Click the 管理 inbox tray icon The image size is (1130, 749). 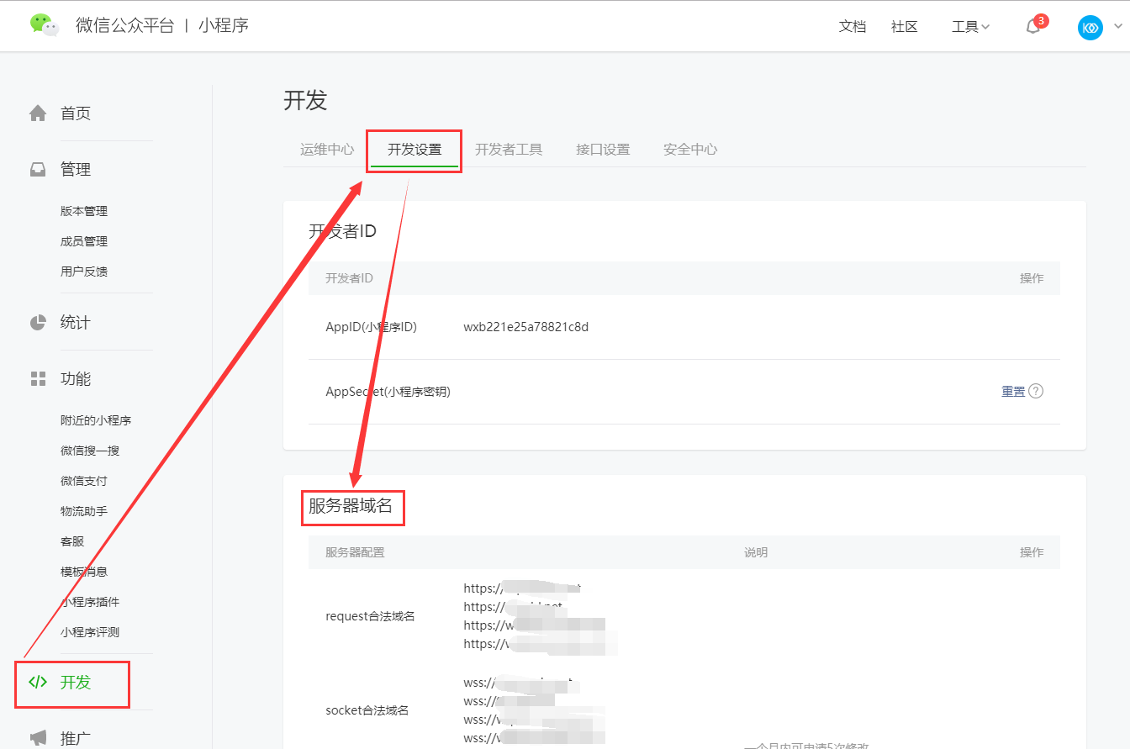pos(38,170)
